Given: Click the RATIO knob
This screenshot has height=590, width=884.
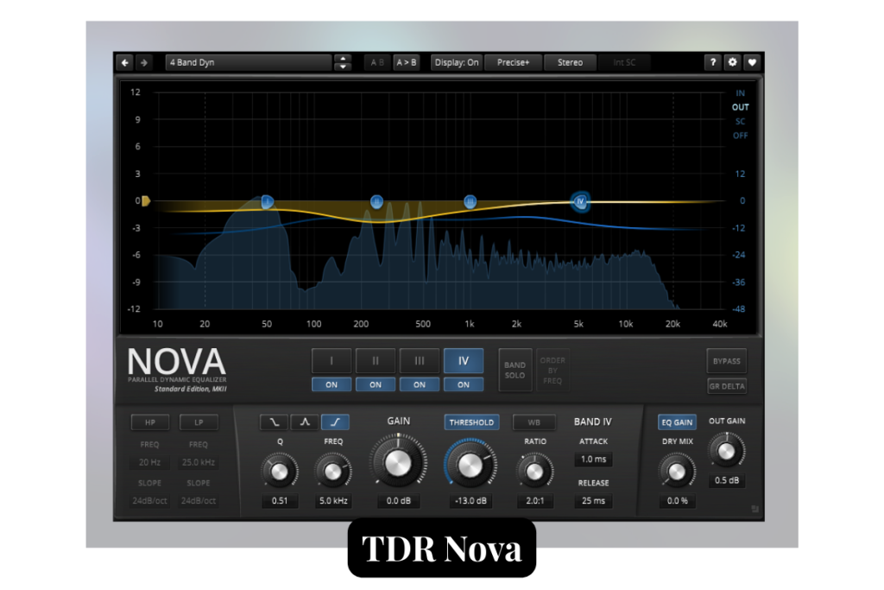Looking at the screenshot, I should [x=534, y=471].
